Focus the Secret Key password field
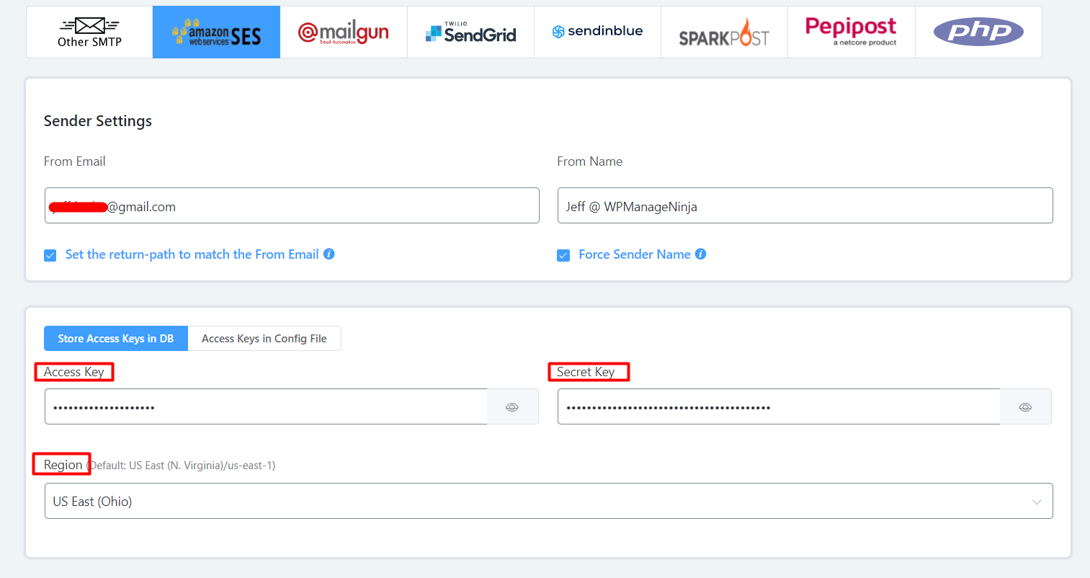Viewport: 1090px width, 578px height. 779,406
